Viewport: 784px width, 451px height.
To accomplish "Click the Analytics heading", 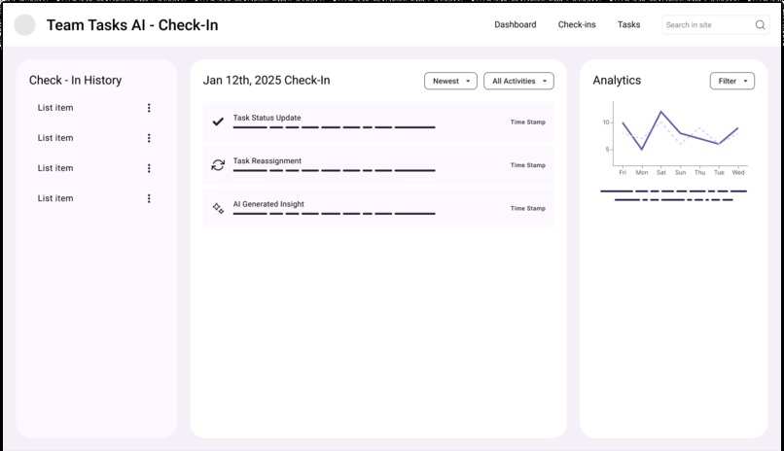I will pyautogui.click(x=617, y=81).
